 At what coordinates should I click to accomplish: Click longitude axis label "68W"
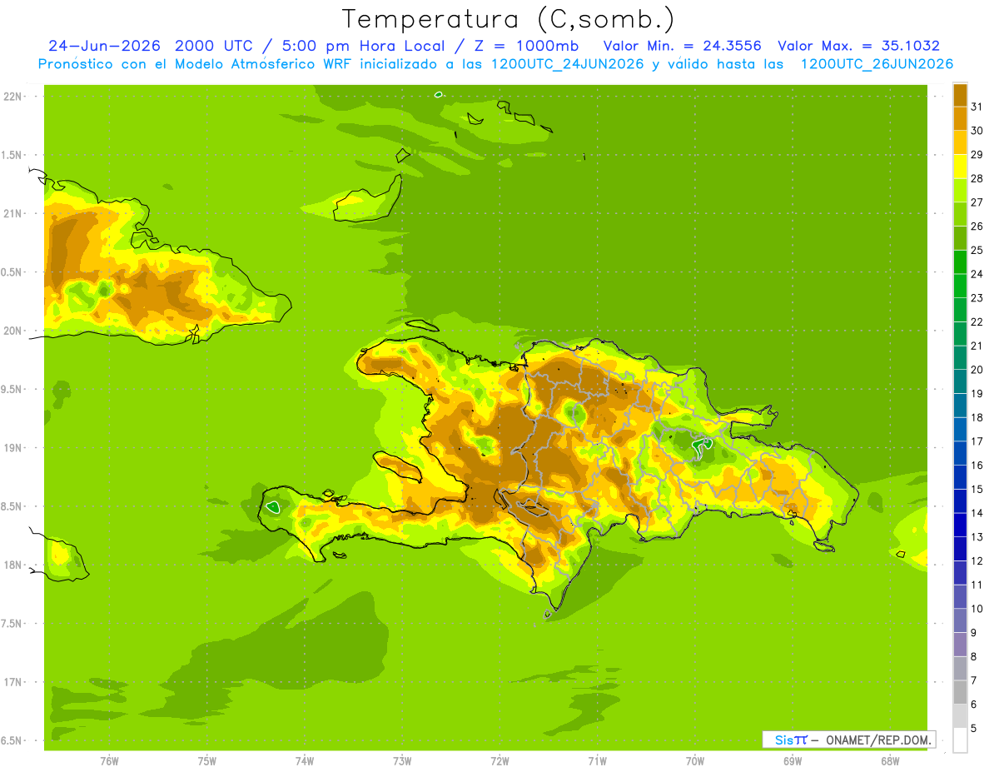(x=890, y=760)
